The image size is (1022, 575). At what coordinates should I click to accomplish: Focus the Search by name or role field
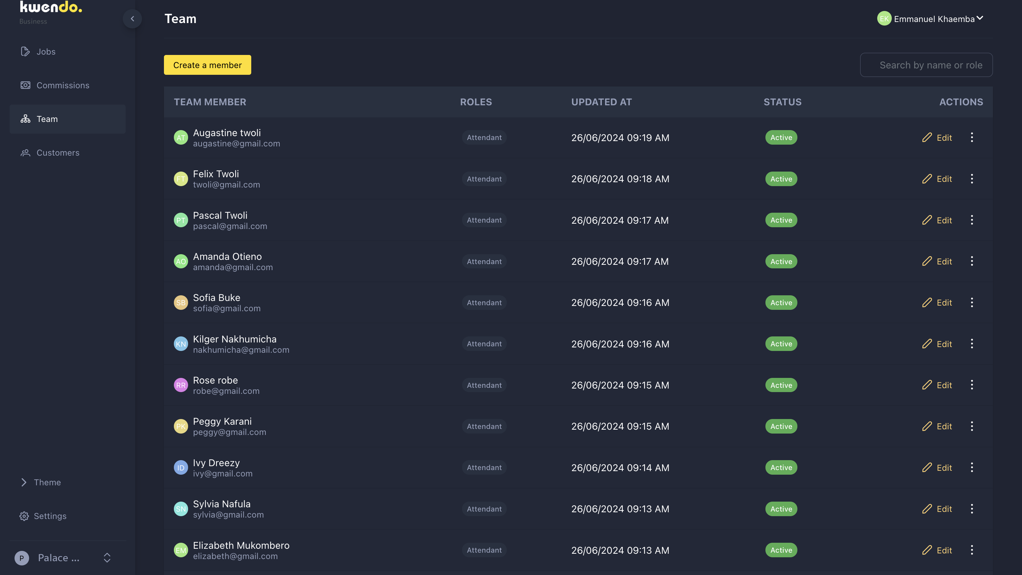pos(926,65)
